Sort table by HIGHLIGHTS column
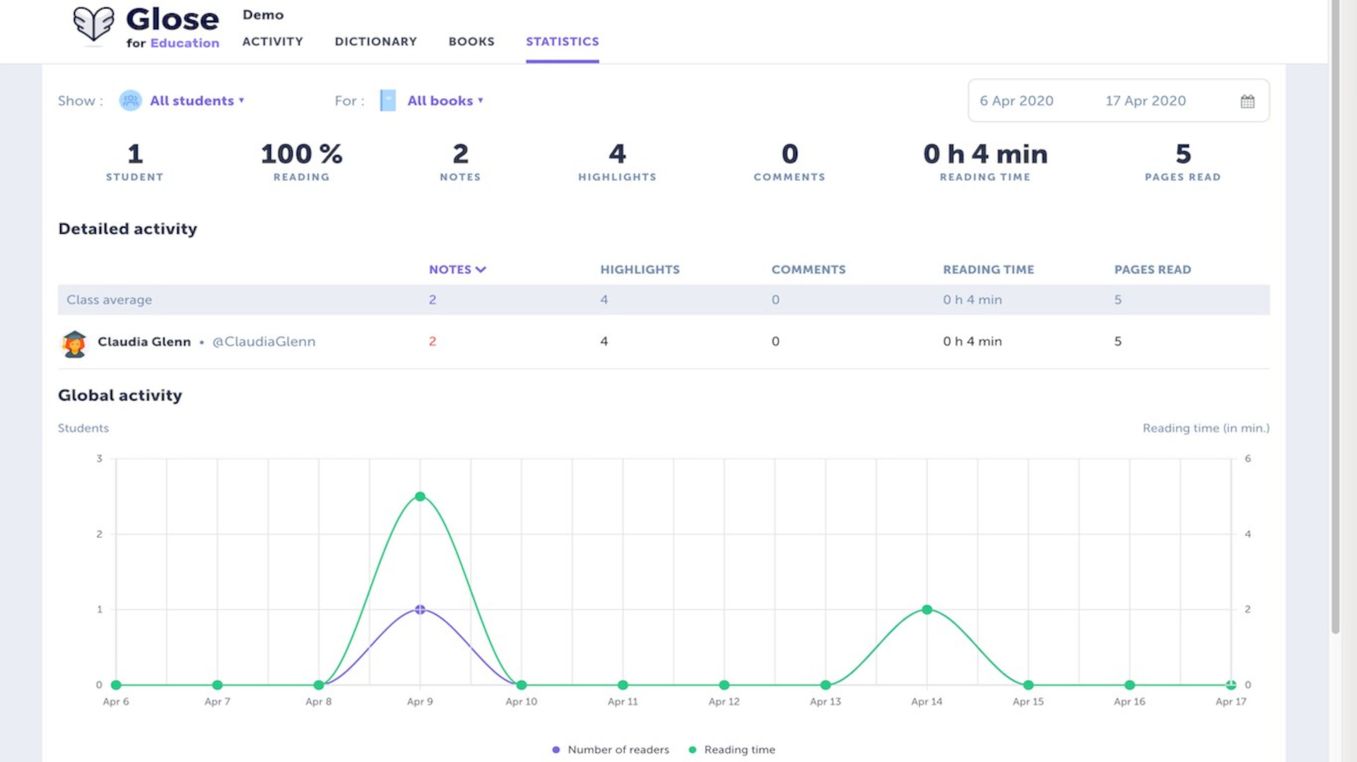The height and width of the screenshot is (762, 1357). click(640, 270)
